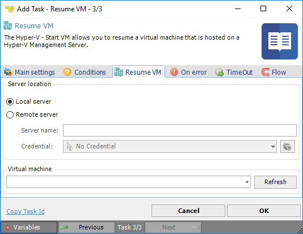Viewport: 303px width, 234px height.
Task: Open the Variables panel button
Action: coord(29,227)
